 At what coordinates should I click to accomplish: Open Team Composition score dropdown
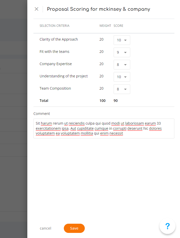click(x=122, y=89)
